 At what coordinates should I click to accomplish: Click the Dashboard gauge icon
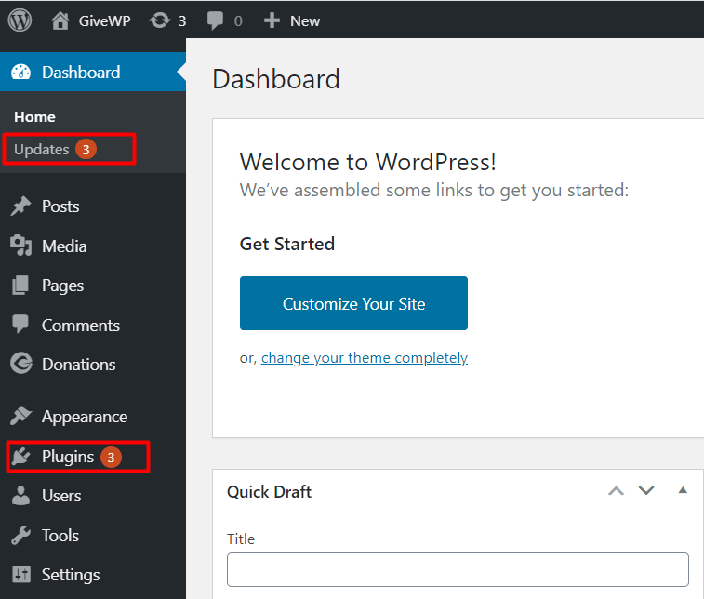point(20,72)
